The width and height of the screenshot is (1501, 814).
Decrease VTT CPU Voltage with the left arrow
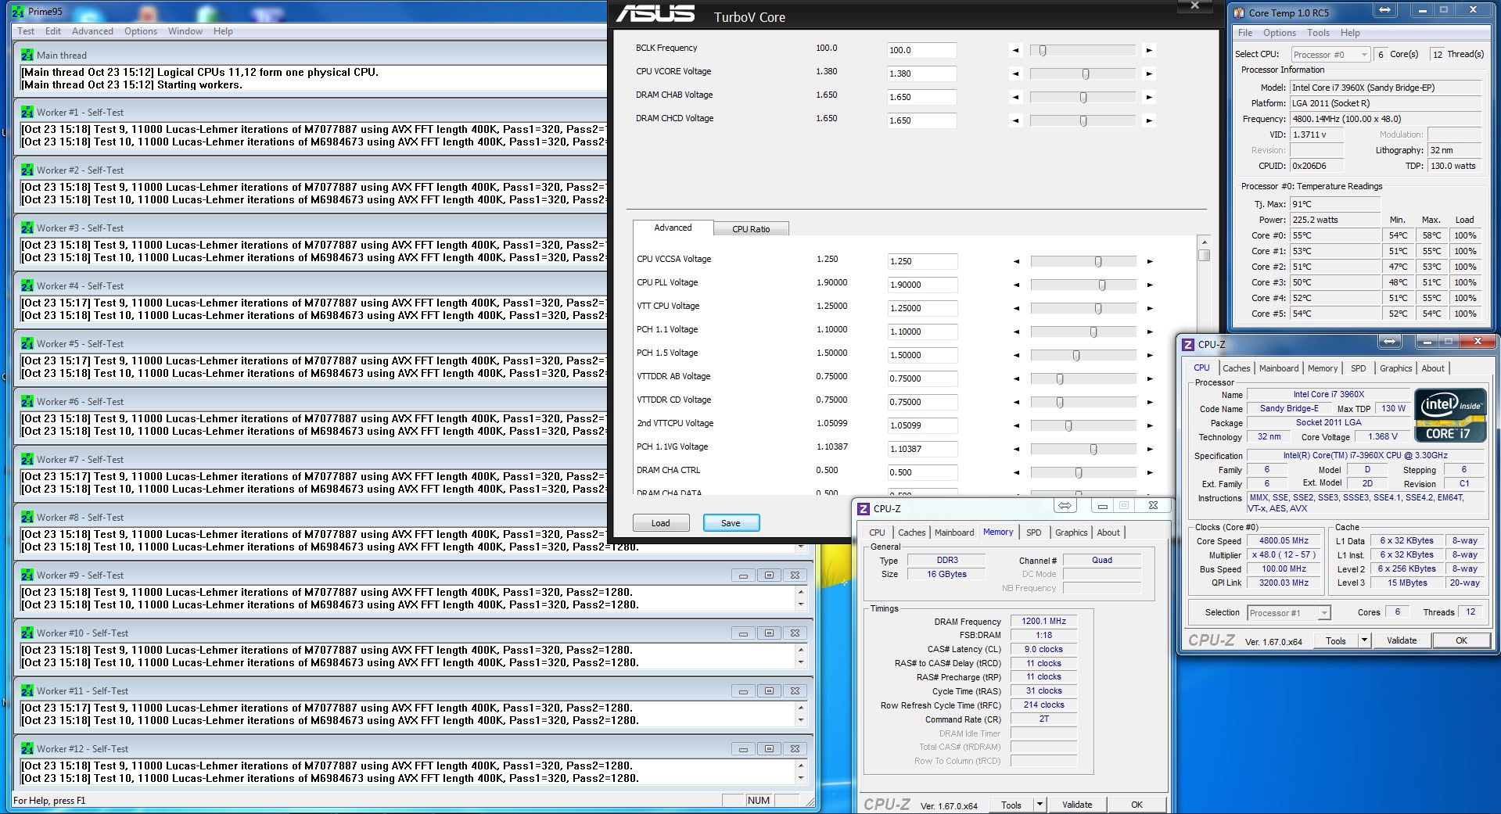[1017, 308]
